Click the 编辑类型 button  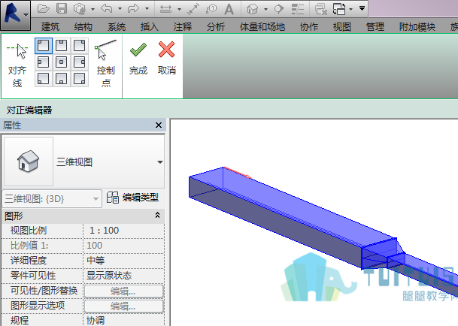coord(133,198)
